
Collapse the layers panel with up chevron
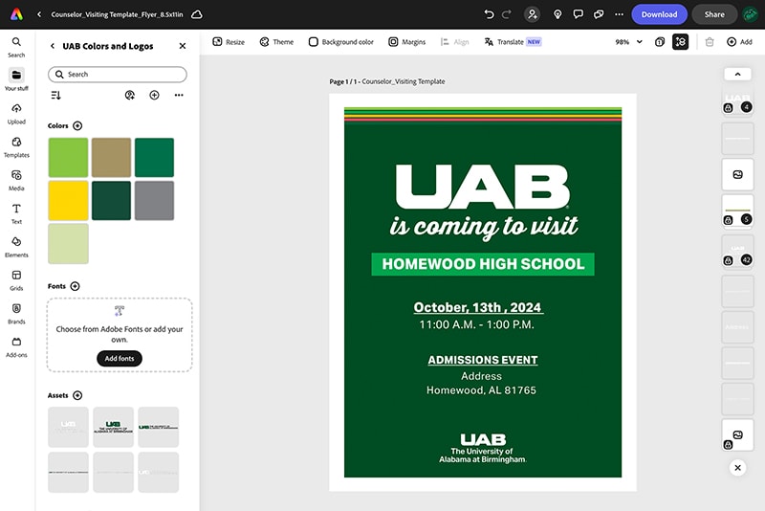tap(737, 74)
